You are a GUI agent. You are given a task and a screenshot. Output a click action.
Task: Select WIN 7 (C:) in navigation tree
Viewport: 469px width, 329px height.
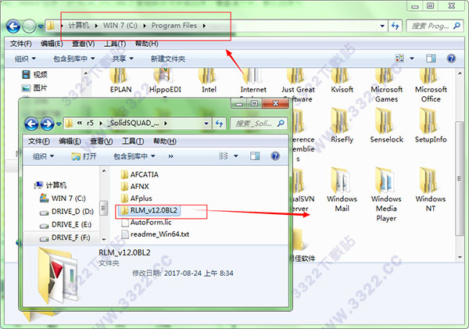[x=63, y=198]
